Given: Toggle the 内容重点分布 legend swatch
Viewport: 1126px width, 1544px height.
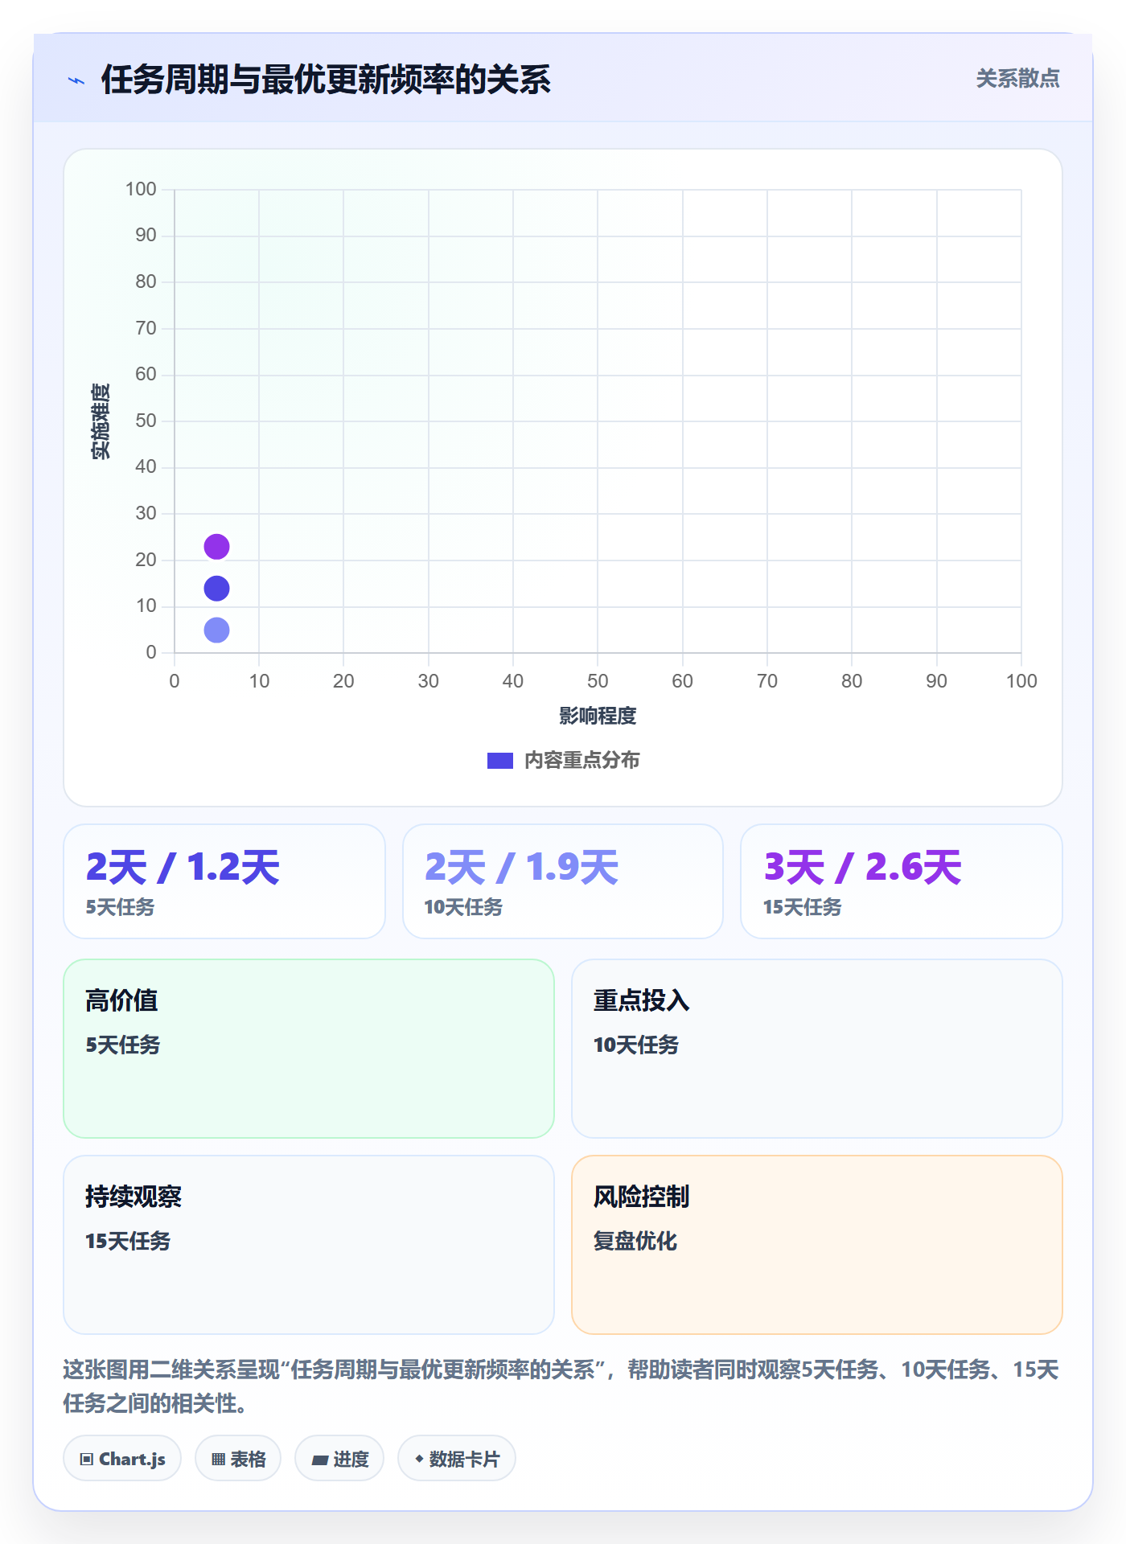Looking at the screenshot, I should tap(499, 761).
